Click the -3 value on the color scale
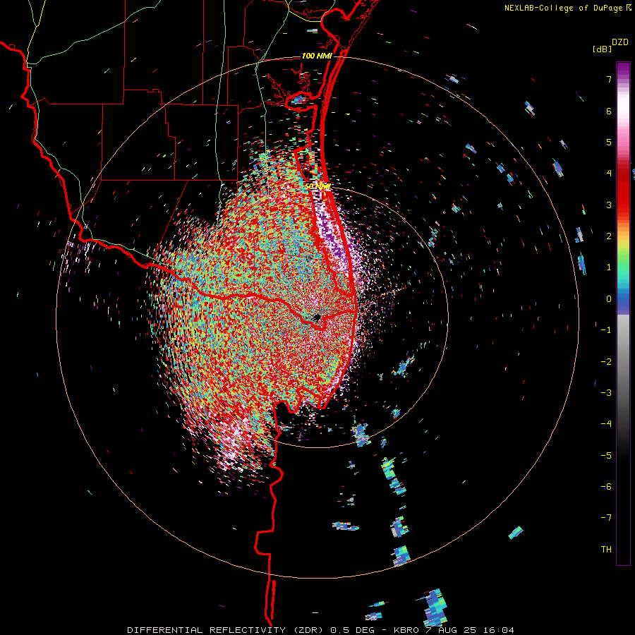 tap(606, 392)
